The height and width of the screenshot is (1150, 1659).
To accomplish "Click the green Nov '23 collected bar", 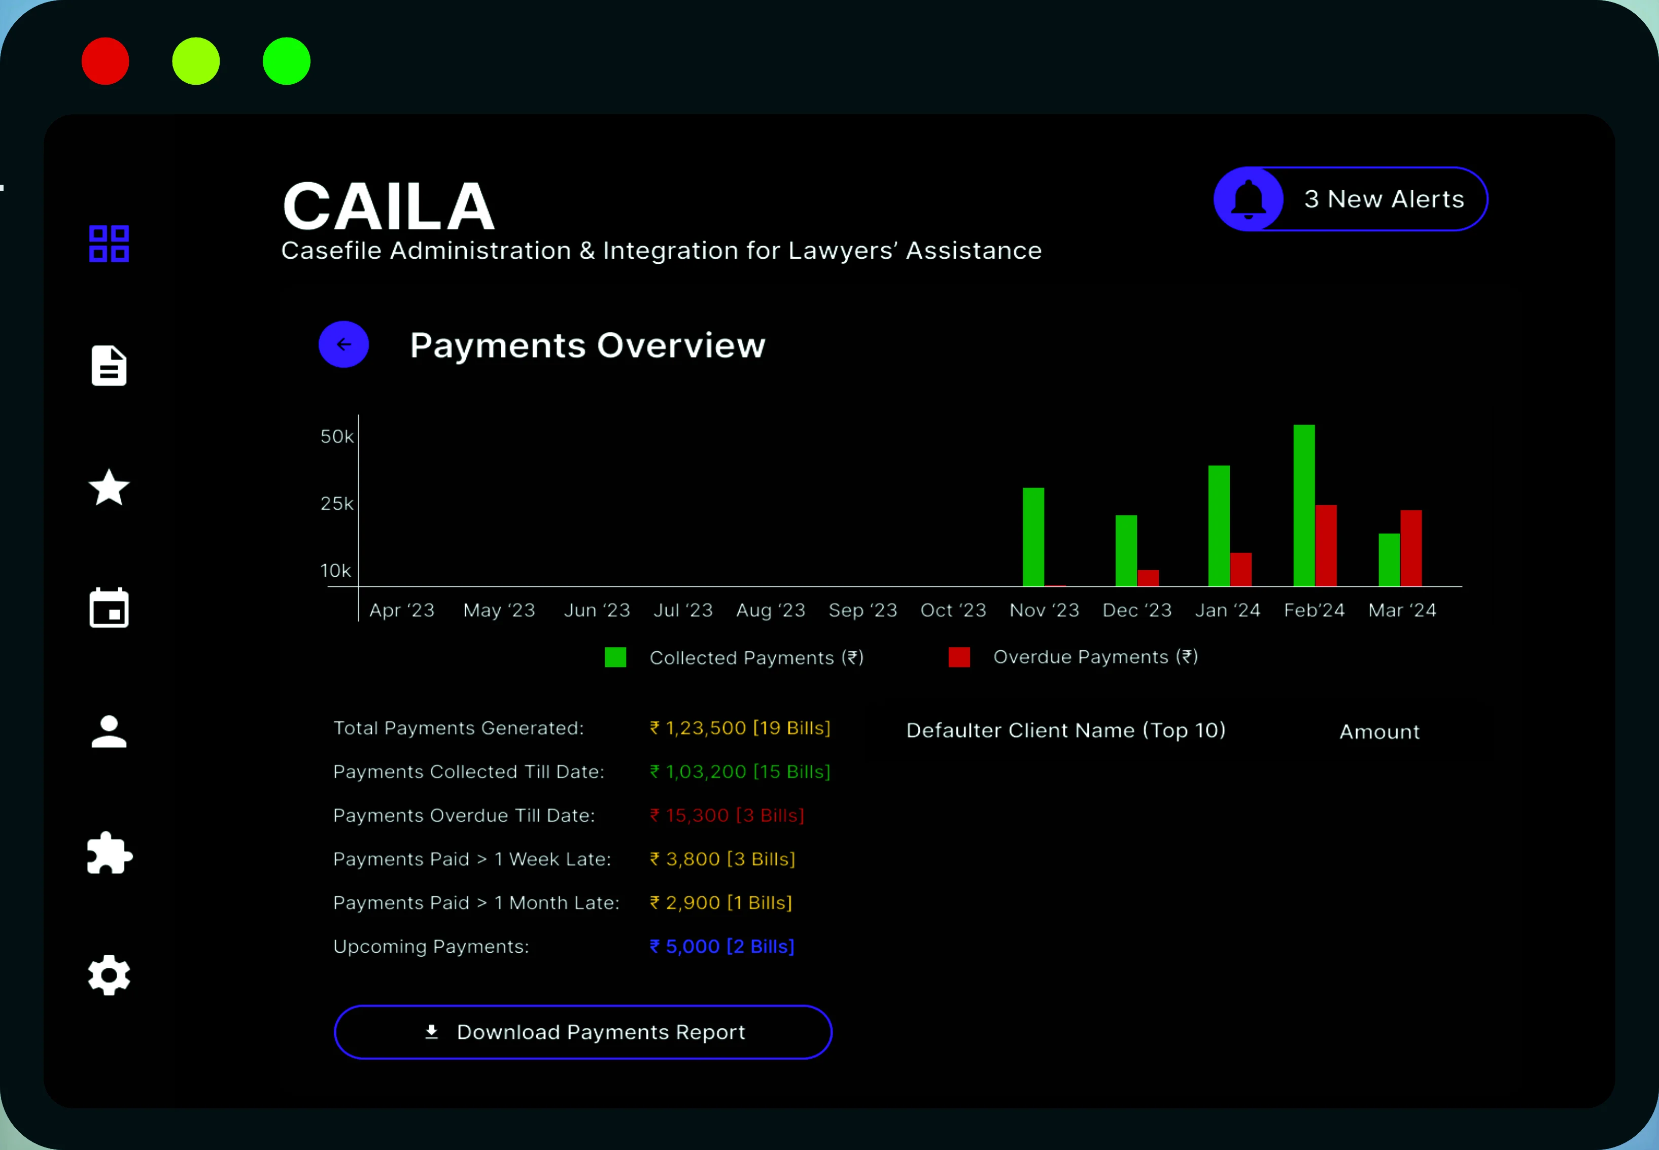I will pyautogui.click(x=1033, y=537).
